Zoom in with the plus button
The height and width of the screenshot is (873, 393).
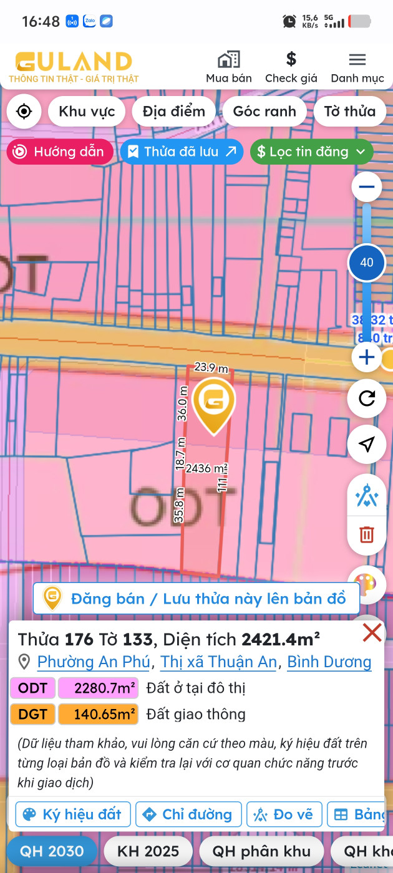(x=367, y=357)
